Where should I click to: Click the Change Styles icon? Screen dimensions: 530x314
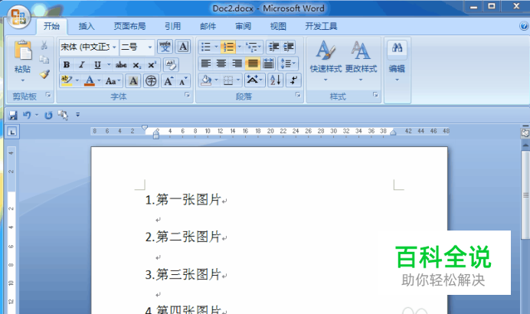point(360,51)
